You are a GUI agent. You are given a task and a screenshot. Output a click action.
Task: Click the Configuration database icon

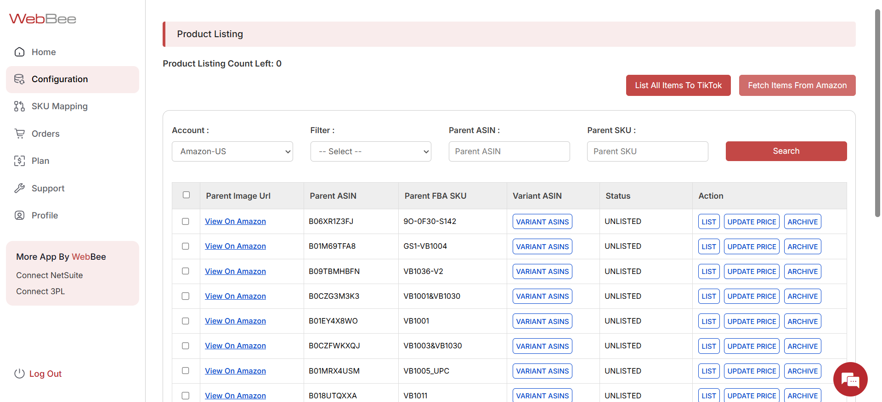19,79
